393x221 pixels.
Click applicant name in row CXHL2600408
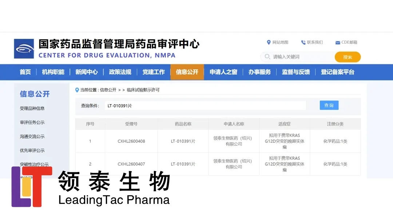233,141
